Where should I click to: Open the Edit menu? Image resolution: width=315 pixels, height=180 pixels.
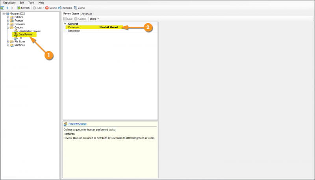[x=22, y=3]
